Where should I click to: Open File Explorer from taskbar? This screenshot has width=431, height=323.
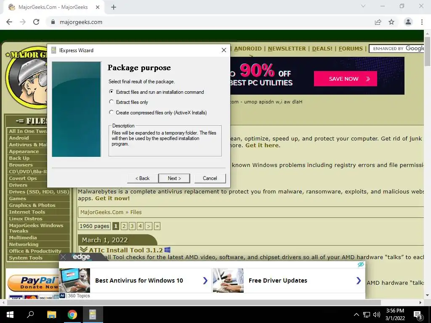pyautogui.click(x=51, y=315)
